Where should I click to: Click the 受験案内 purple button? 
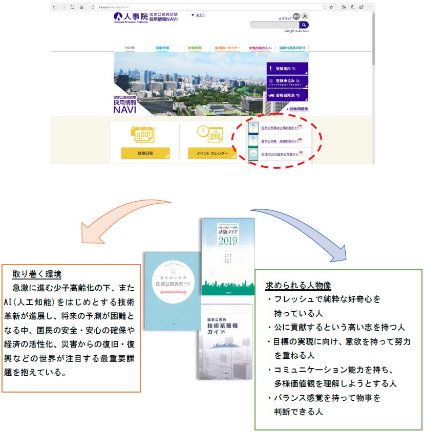287,68
